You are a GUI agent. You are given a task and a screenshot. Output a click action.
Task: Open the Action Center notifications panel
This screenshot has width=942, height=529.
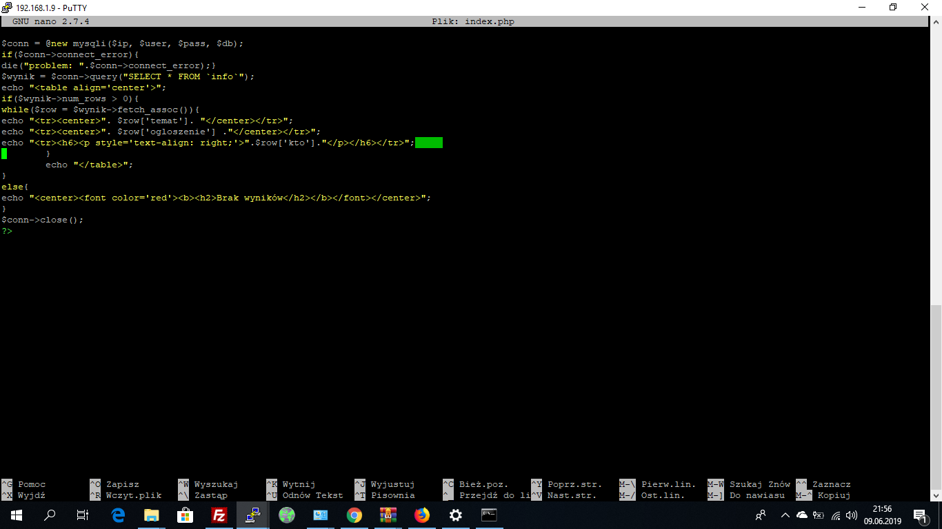point(920,515)
